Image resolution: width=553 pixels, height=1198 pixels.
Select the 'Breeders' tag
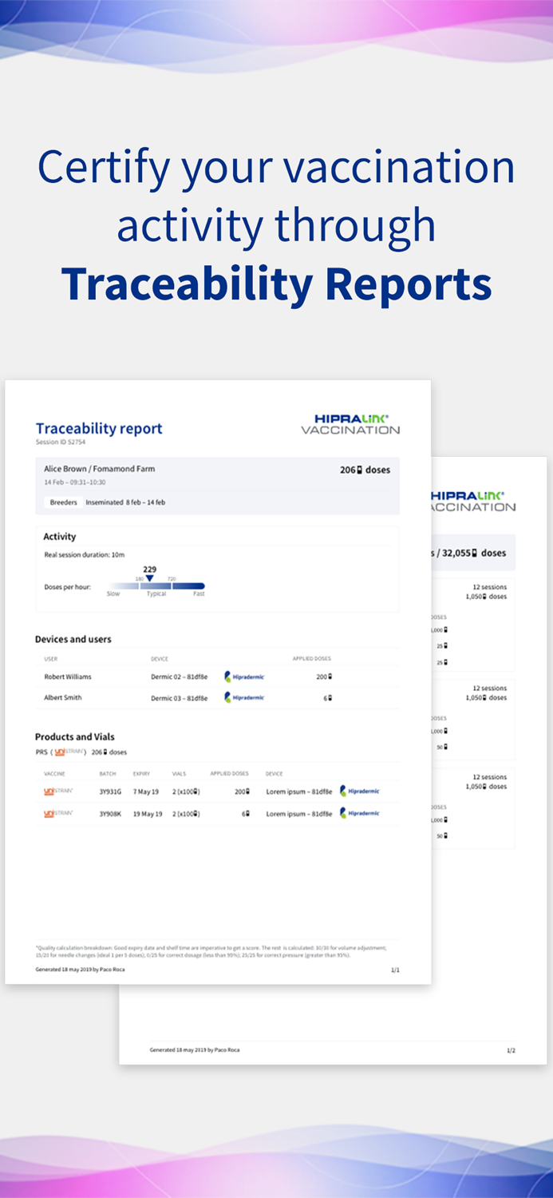(64, 502)
